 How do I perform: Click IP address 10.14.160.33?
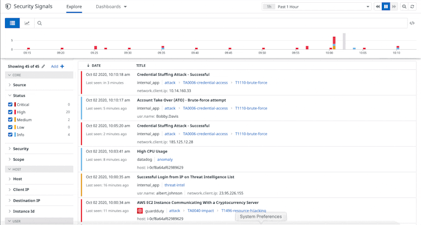[180, 90]
